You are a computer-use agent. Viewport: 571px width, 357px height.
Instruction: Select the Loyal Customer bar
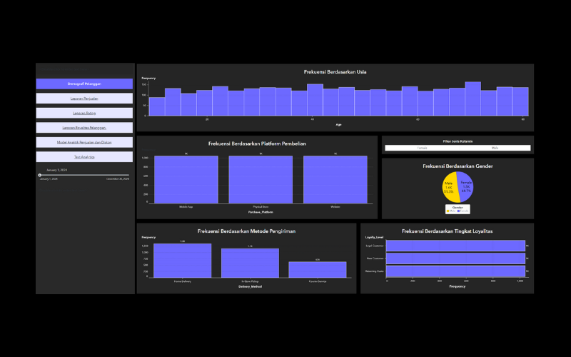pos(455,246)
